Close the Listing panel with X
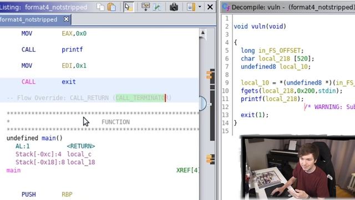This screenshot has height=200, width=355. tap(210, 7)
